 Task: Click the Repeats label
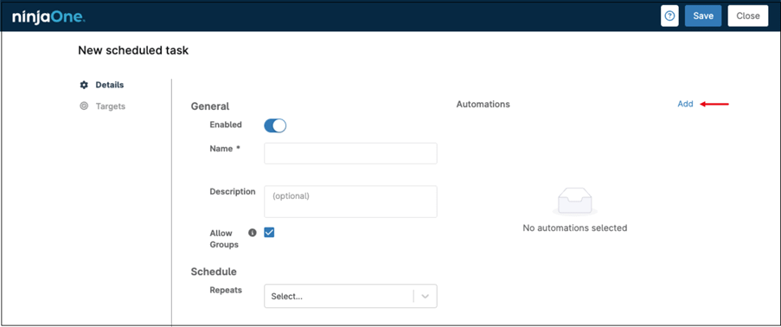tap(226, 290)
